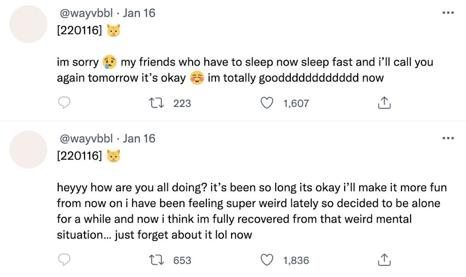Image resolution: width=466 pixels, height=277 pixels.
Task: Share the first tweet
Action: coord(384,103)
